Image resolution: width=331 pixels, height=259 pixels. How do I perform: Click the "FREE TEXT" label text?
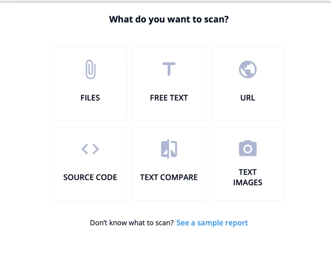[x=168, y=98]
